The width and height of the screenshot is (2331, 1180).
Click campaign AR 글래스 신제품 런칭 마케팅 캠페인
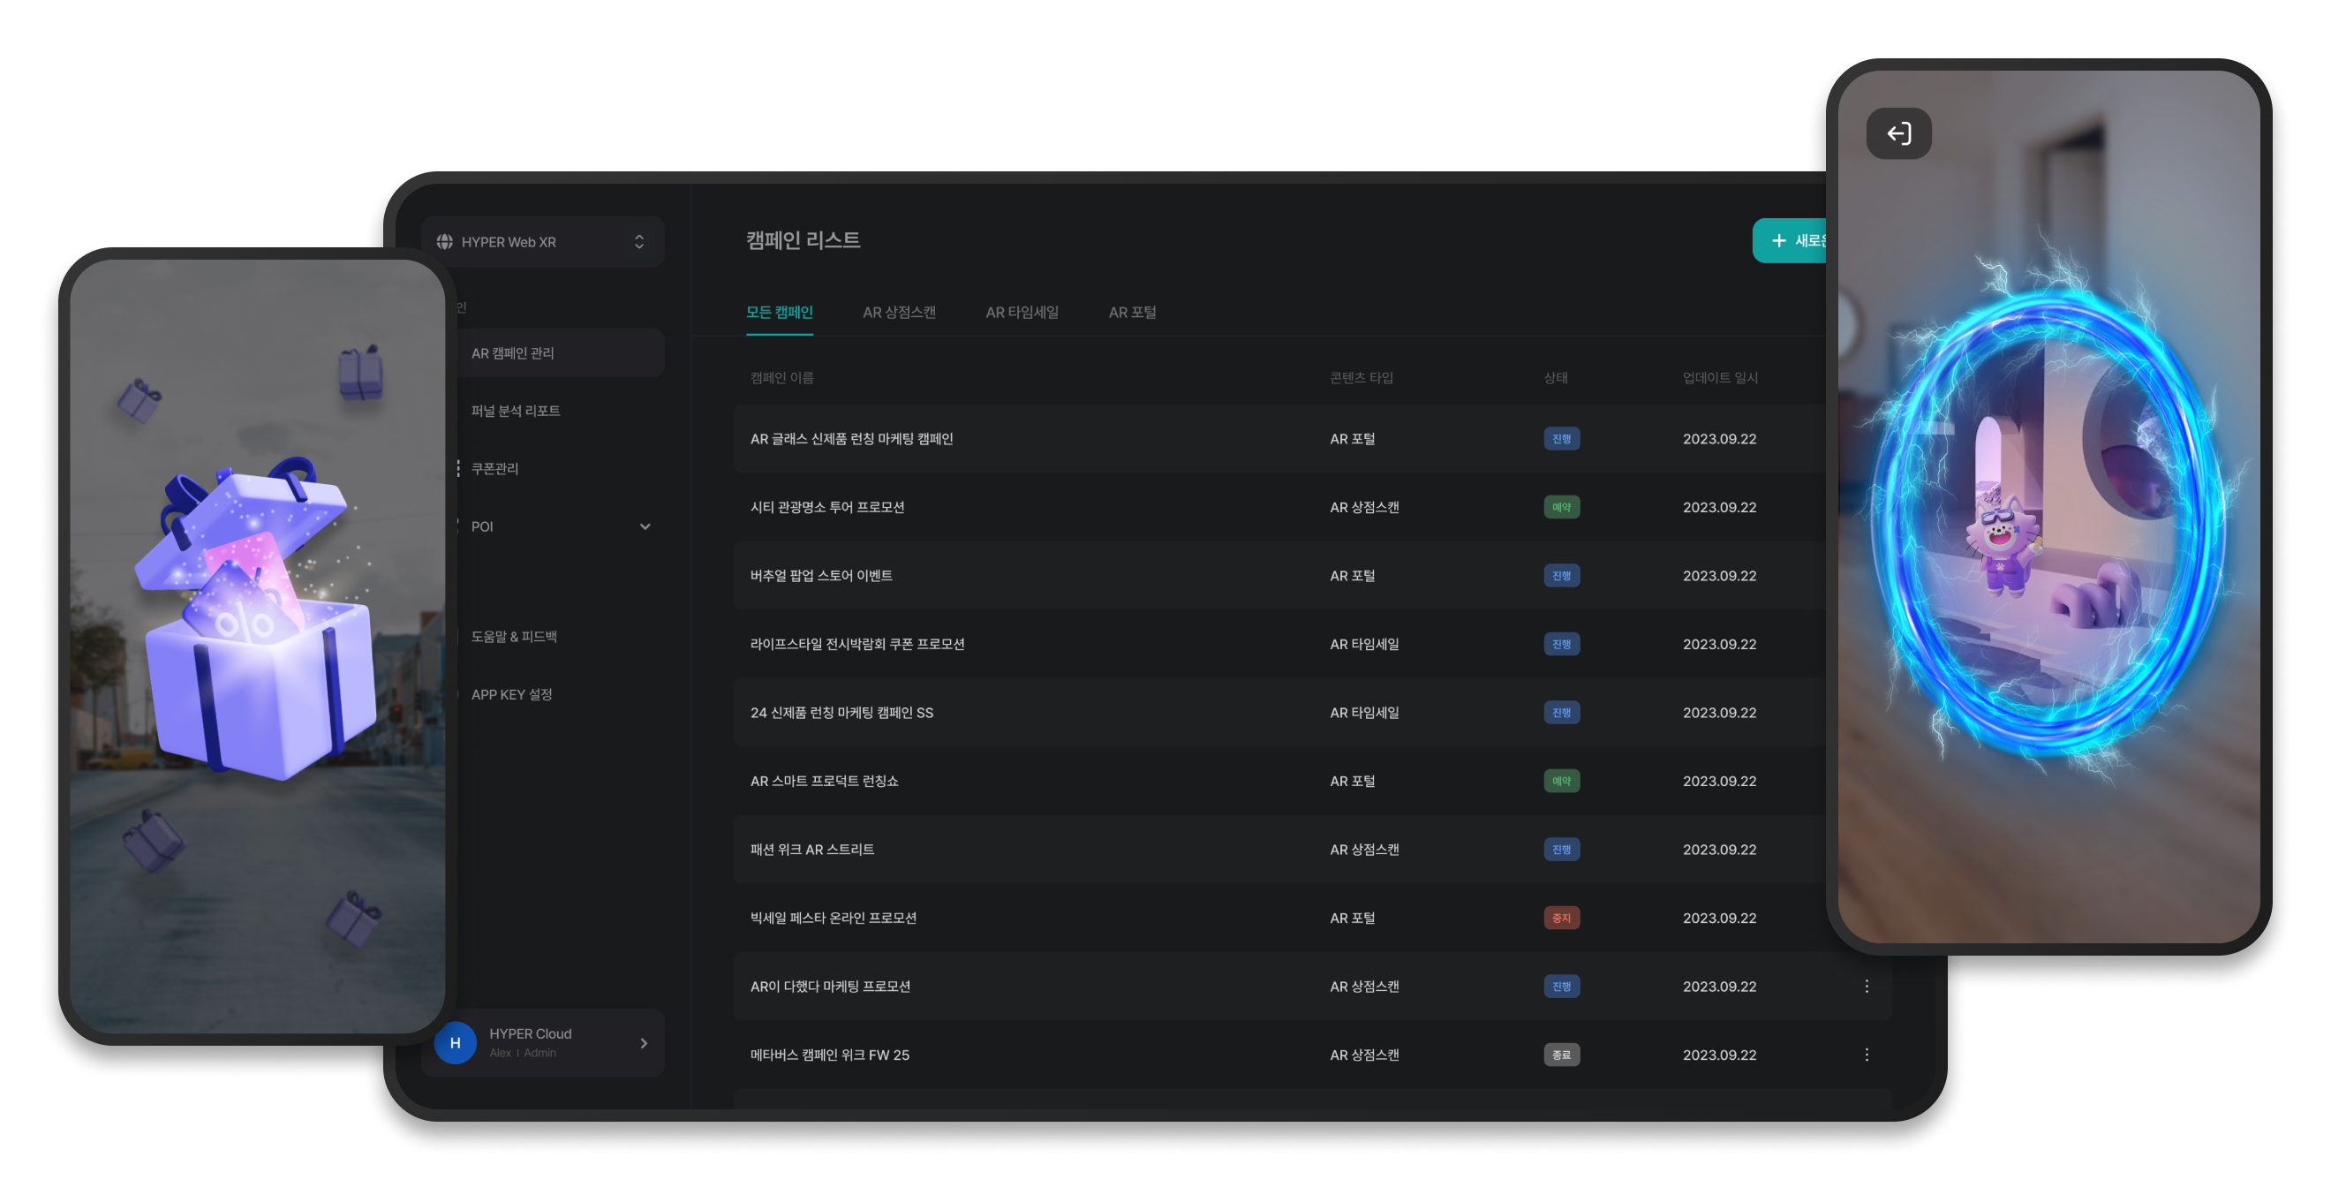[x=850, y=439]
